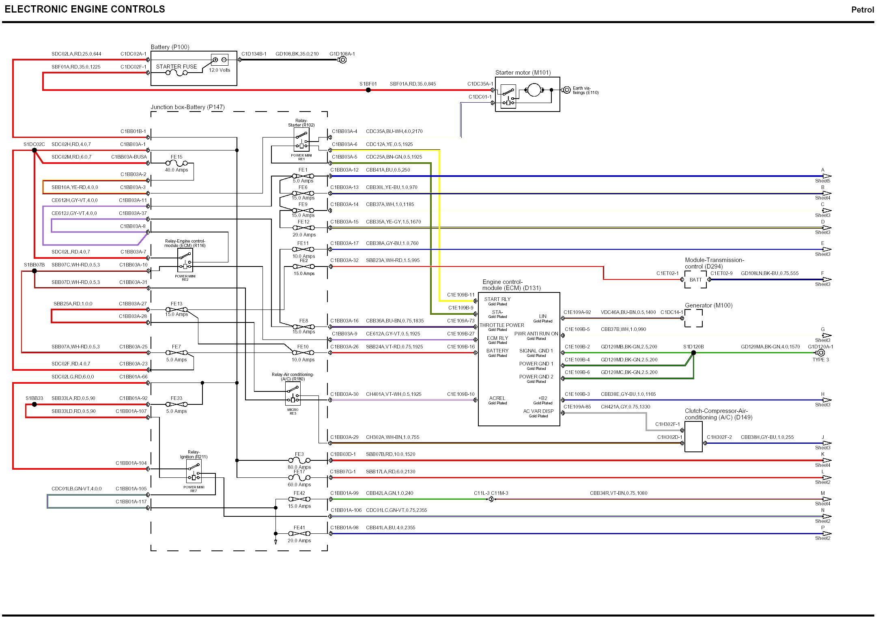Follow arrow F to Sheet3
Viewport: 878px width, 621px height.
pyautogui.click(x=826, y=279)
